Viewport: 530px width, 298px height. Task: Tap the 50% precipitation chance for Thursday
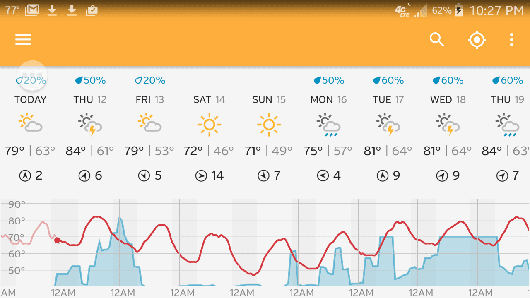point(90,80)
